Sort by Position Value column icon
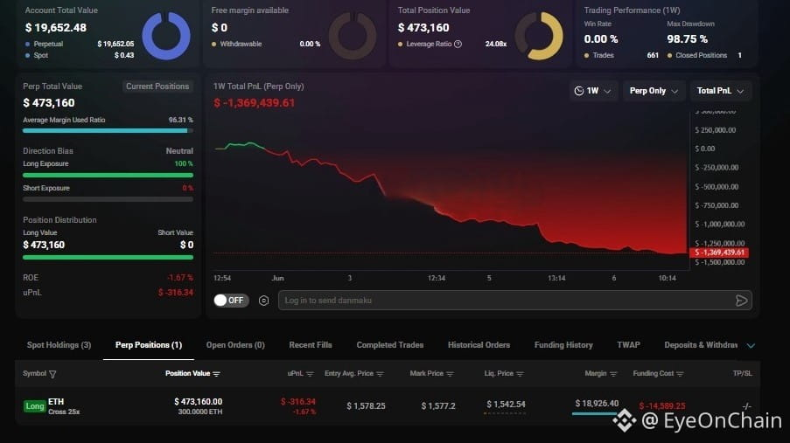Viewport: 790px width, 443px height. [x=217, y=374]
